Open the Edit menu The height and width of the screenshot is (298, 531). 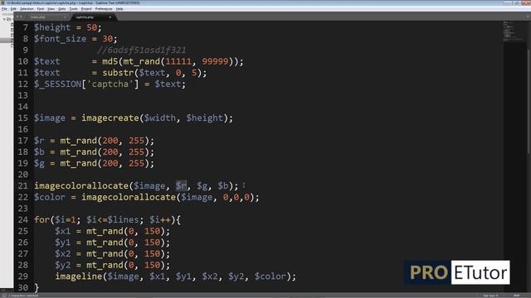coord(13,9)
